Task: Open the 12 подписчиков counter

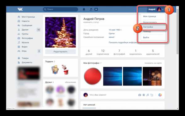Action: click(x=103, y=52)
